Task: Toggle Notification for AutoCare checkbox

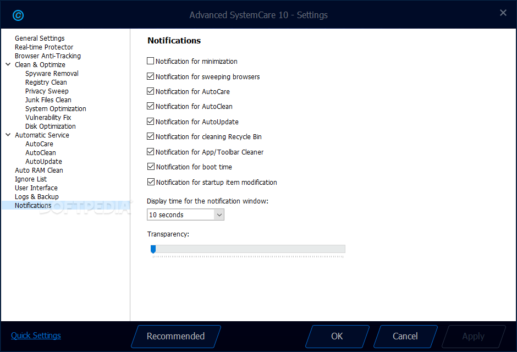Action: [x=150, y=91]
